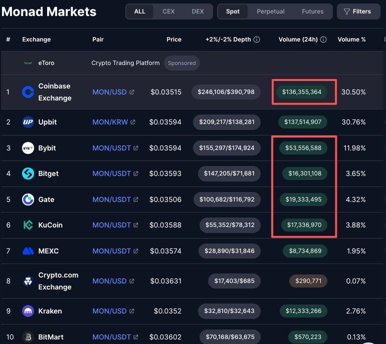Open Gate MON/USDT pair link

[111, 199]
